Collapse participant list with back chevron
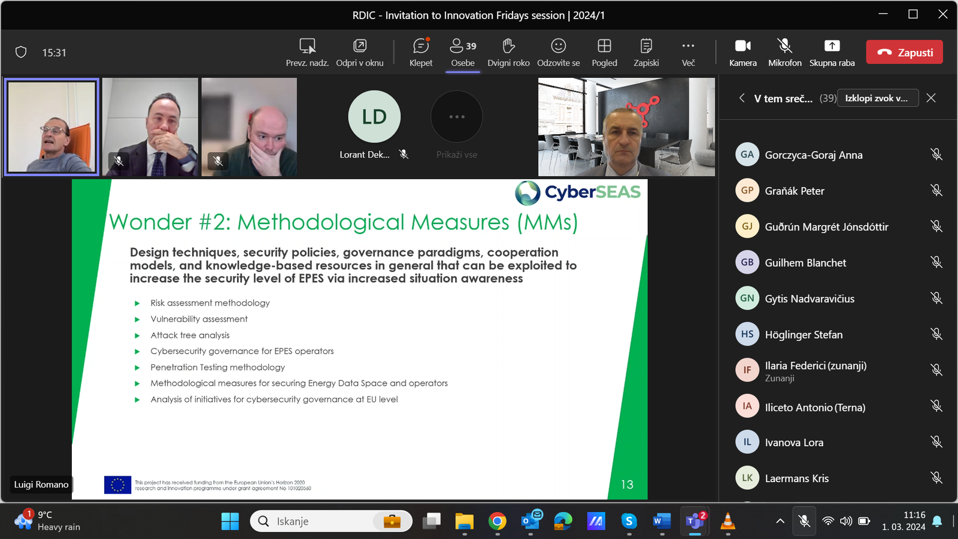 (742, 98)
